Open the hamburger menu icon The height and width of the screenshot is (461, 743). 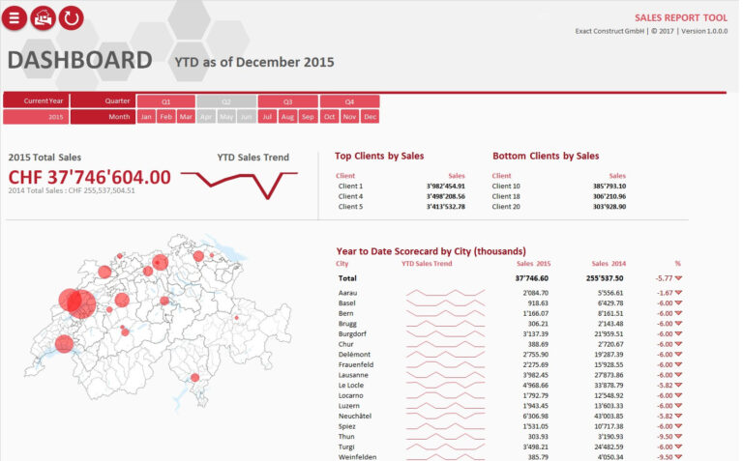coord(14,17)
